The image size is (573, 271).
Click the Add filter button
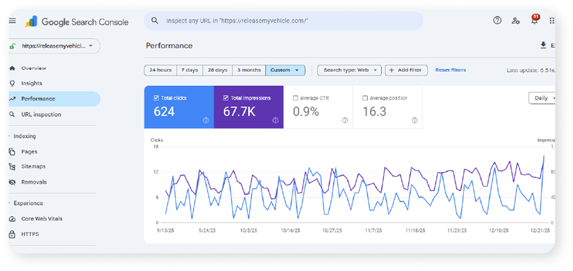406,70
